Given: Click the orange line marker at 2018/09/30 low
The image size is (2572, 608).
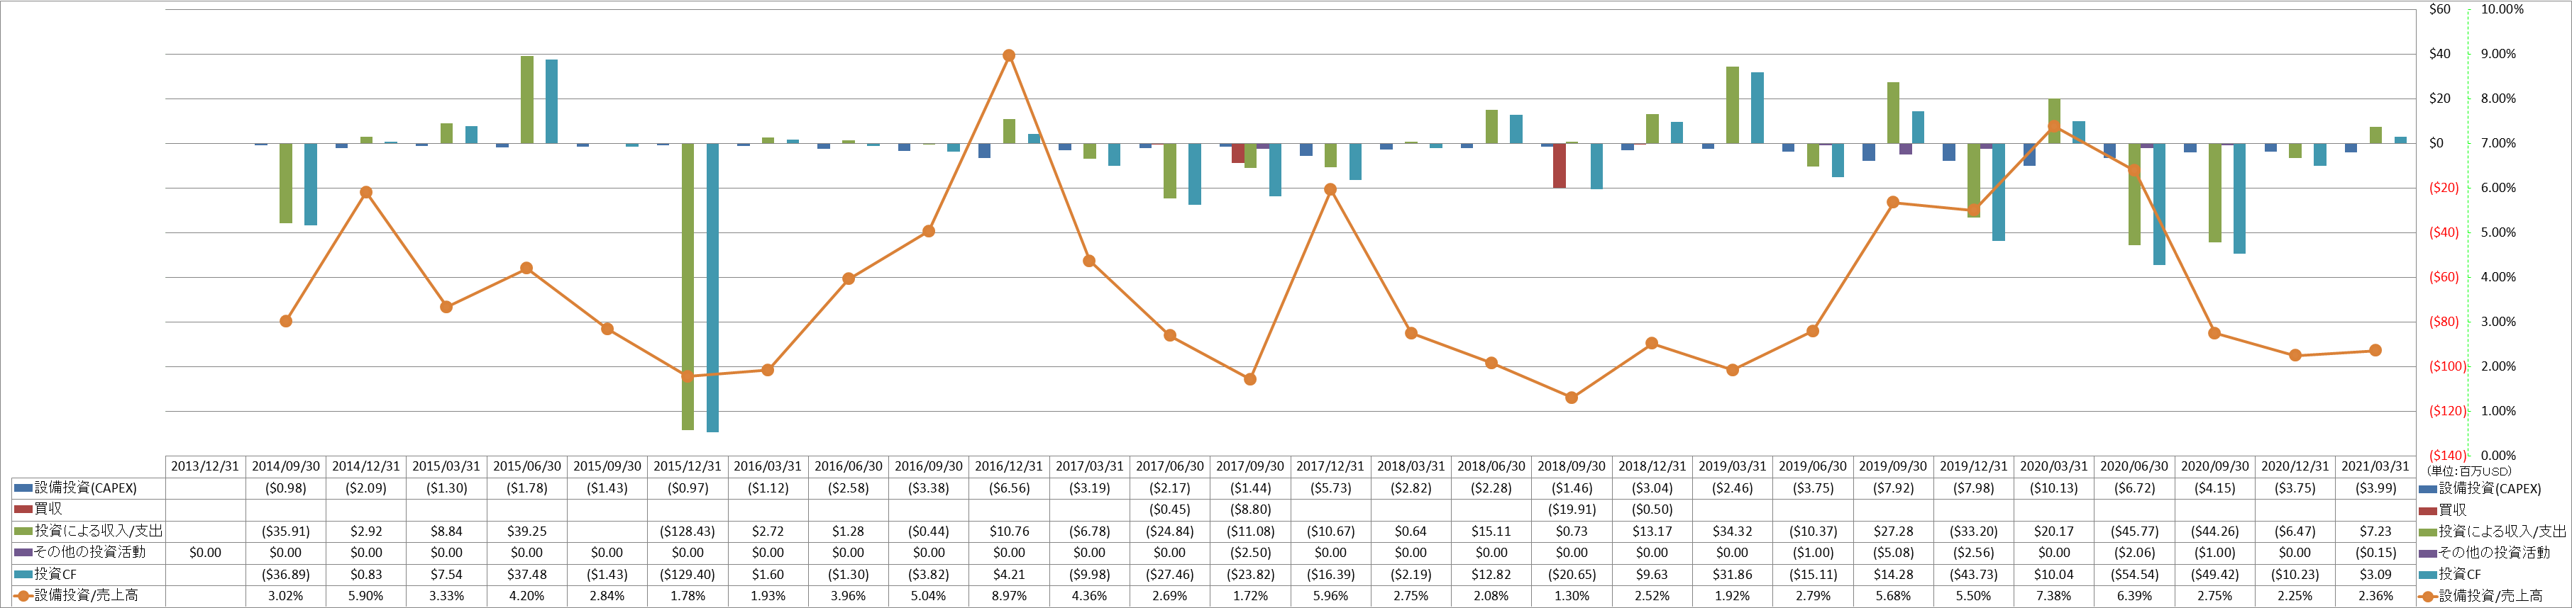Looking at the screenshot, I should (x=1572, y=398).
